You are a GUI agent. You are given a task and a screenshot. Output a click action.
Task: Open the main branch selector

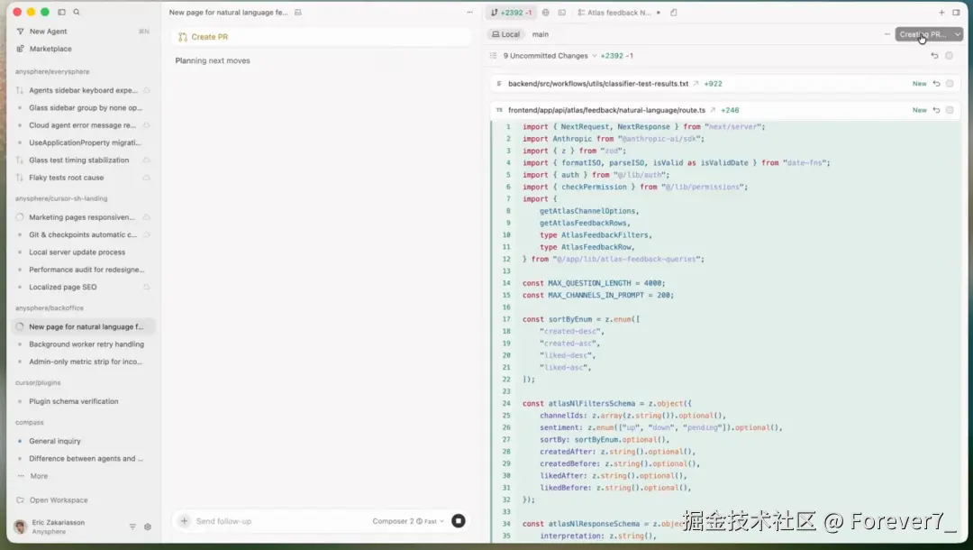click(540, 34)
